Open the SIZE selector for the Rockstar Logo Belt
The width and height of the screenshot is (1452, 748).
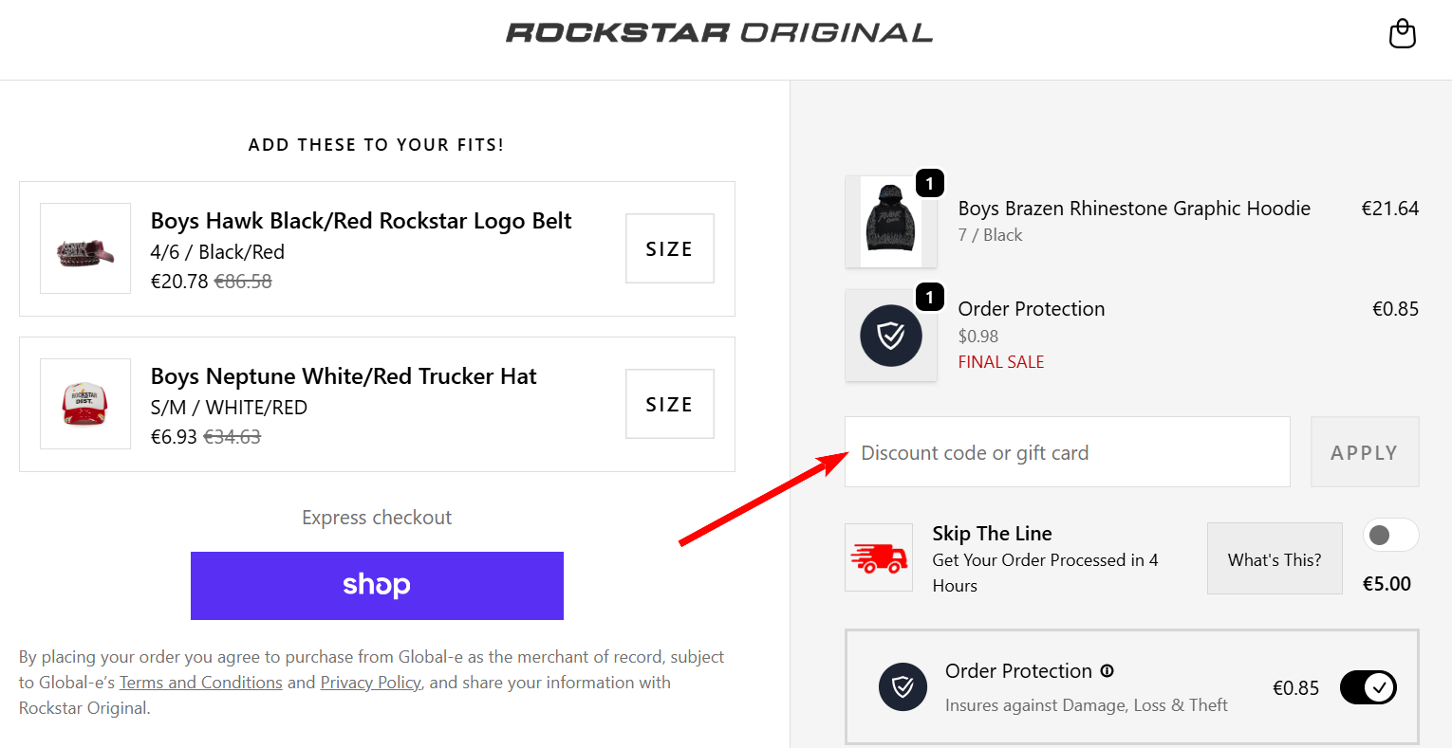coord(669,248)
